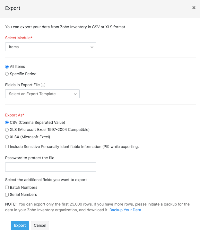Click the Cancel button

tap(40, 225)
